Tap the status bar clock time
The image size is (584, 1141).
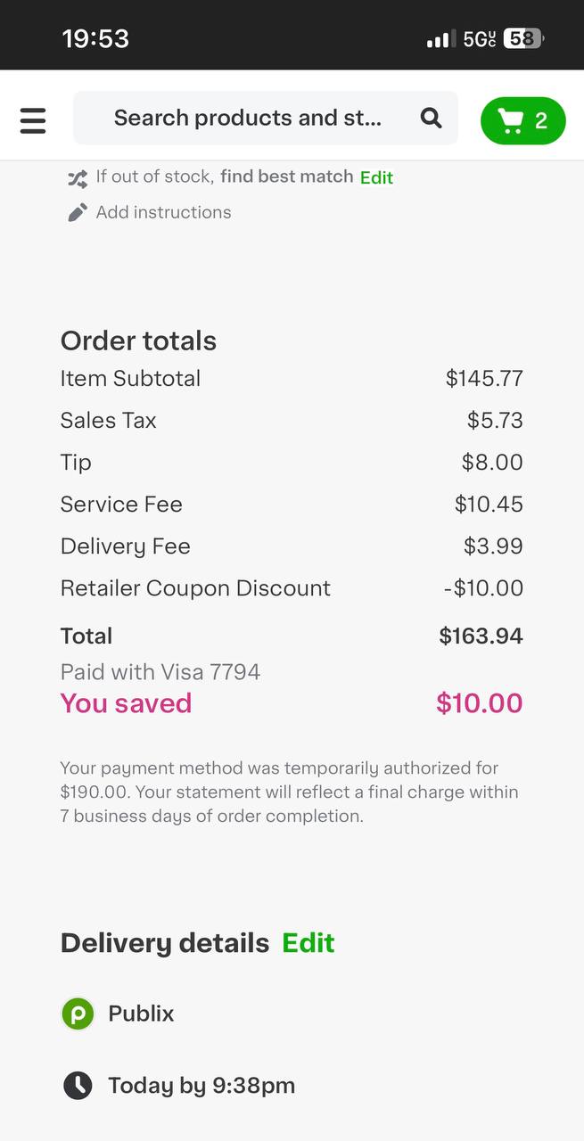95,38
